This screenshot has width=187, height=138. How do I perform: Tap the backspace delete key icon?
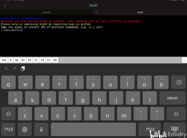[178, 82]
